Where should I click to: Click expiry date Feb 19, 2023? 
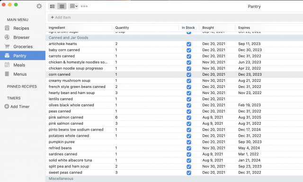click(x=250, y=105)
